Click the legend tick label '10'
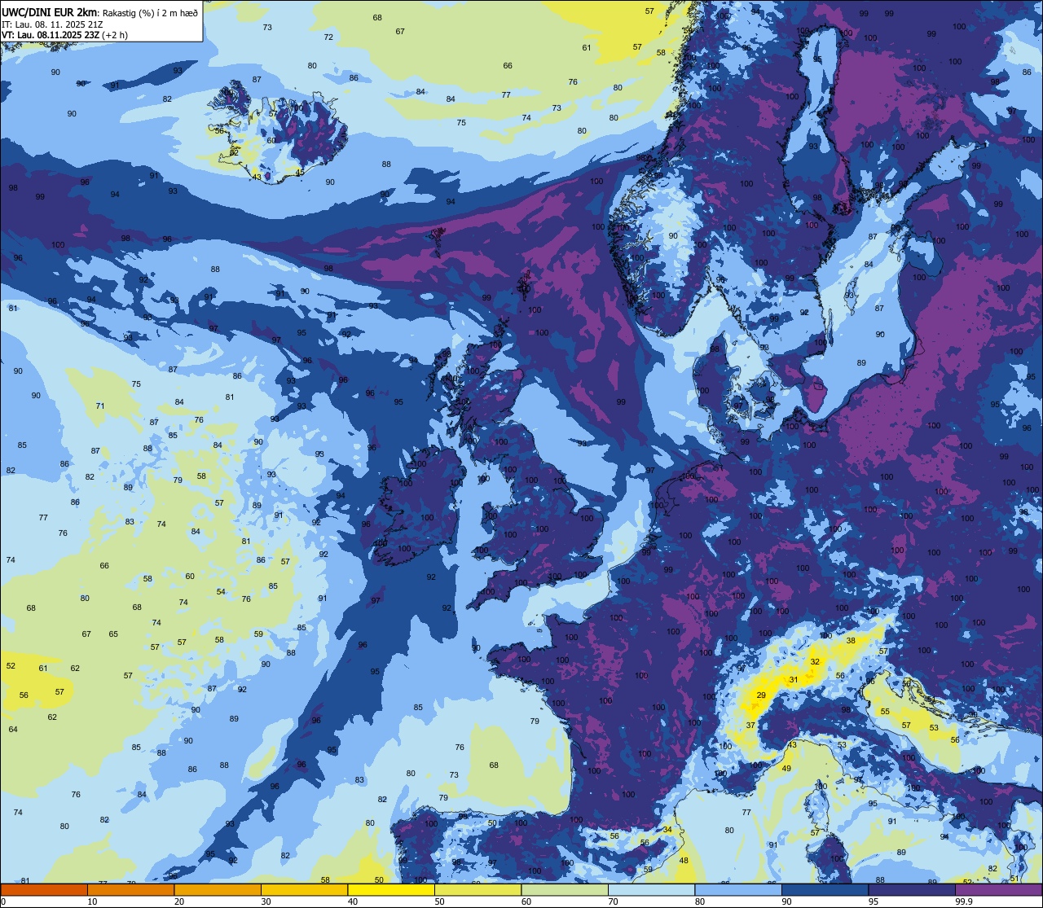1043x908 pixels. (93, 901)
